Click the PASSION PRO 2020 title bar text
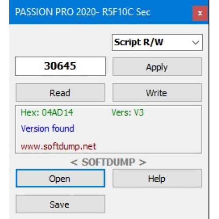 coord(83,12)
